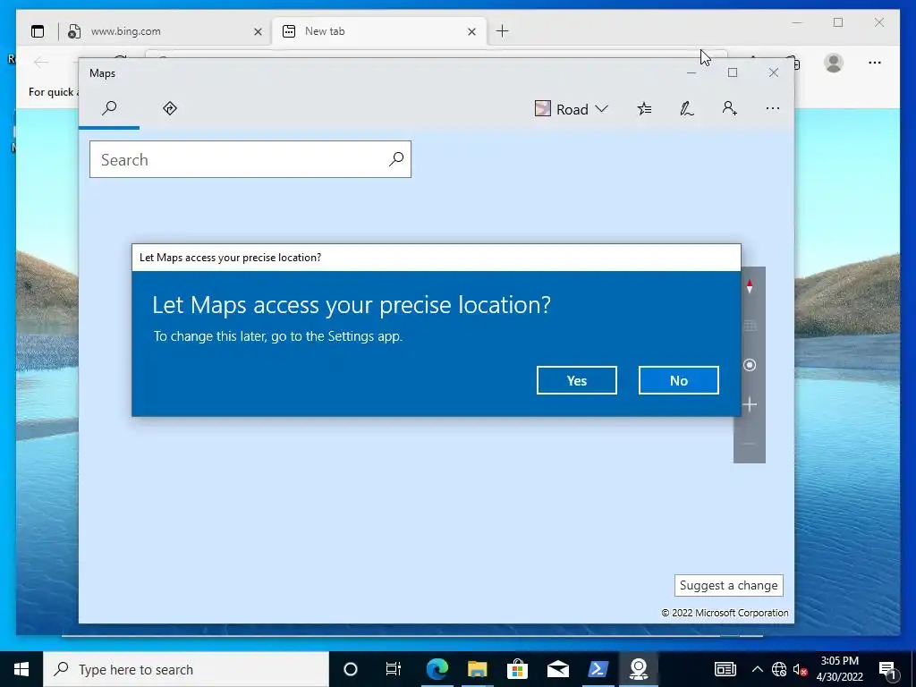The image size is (916, 687).
Task: Allow location access with Yes
Action: click(577, 380)
